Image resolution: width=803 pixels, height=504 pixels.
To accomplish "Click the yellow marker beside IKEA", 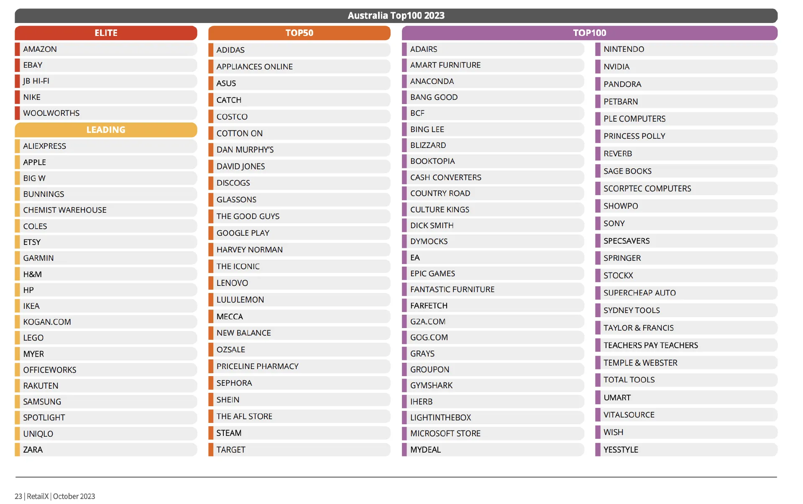I will click(x=18, y=306).
